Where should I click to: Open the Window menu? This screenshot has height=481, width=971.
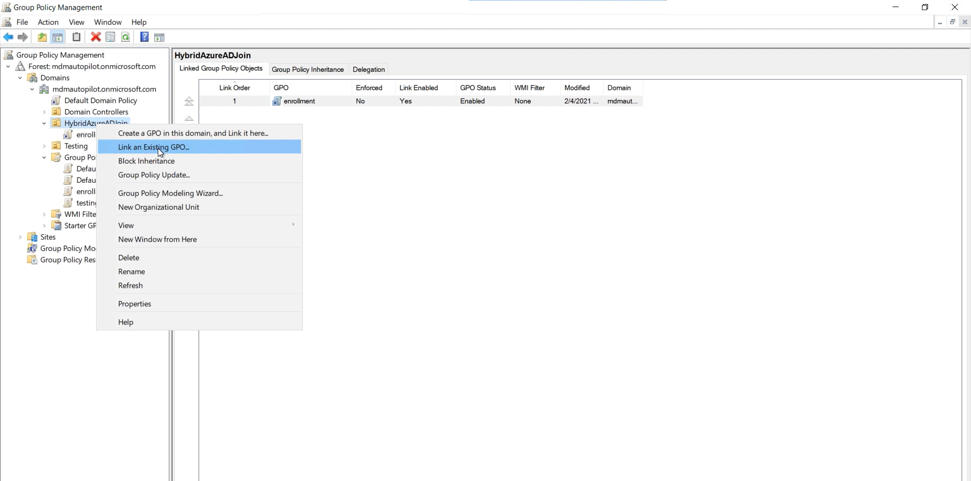pyautogui.click(x=108, y=22)
